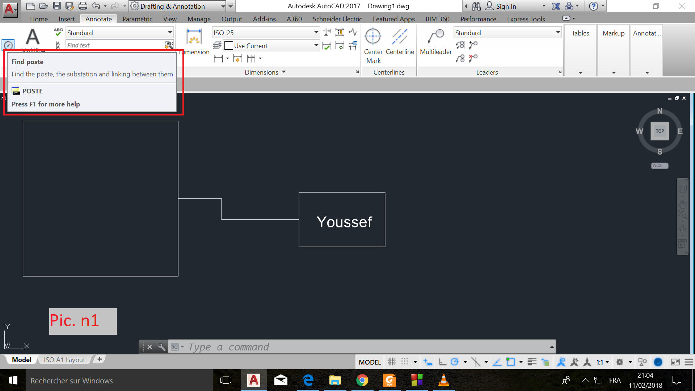The image size is (695, 391).
Task: Open the command line customization wrench
Action: [x=162, y=347]
